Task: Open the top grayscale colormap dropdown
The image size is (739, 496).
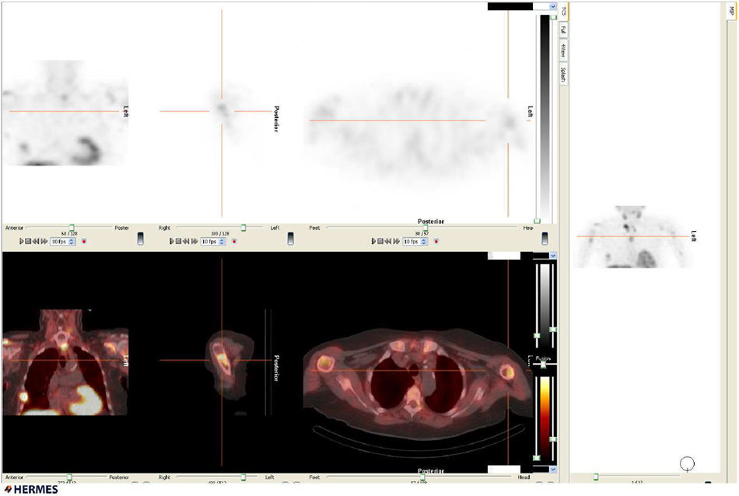Action: click(x=552, y=6)
